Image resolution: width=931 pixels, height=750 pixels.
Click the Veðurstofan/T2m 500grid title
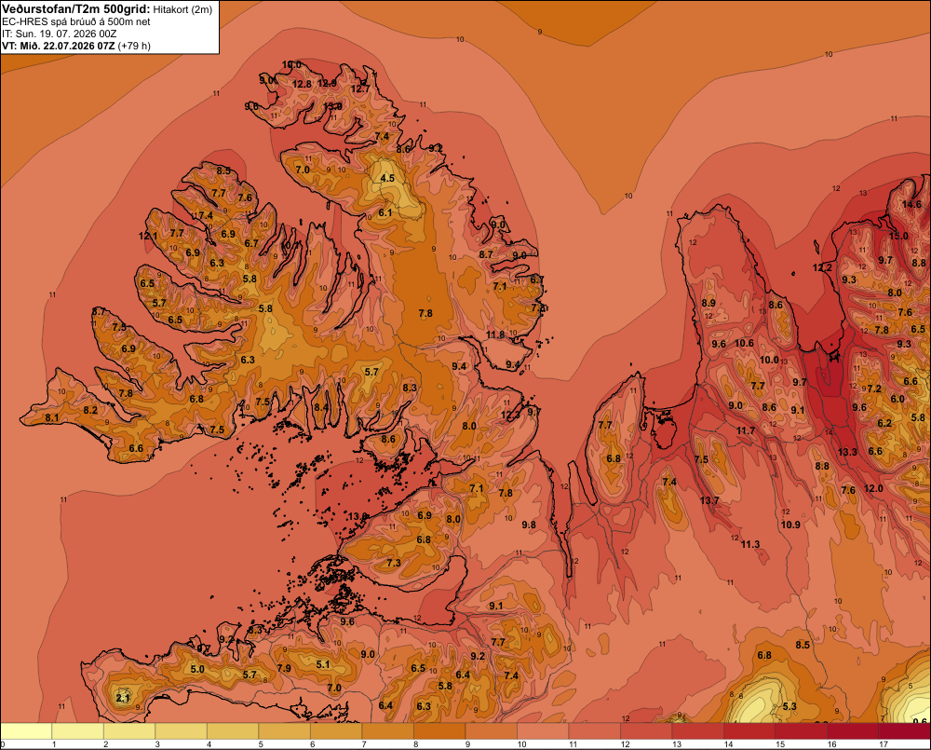point(76,9)
